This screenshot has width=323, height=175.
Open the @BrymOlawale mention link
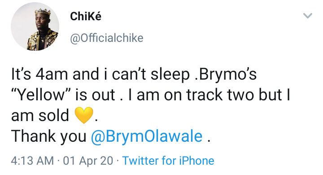point(147,136)
